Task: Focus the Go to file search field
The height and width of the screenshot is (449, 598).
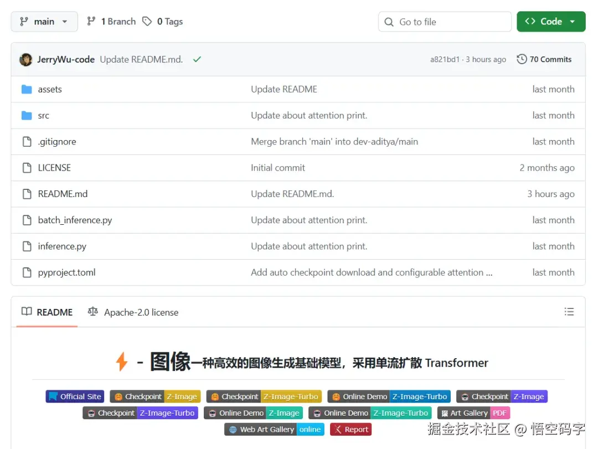Action: (445, 22)
